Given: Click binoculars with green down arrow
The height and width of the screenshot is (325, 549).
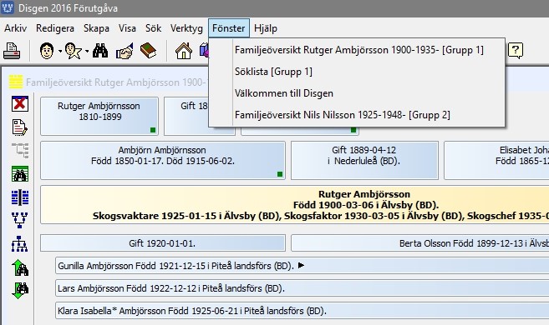Looking at the screenshot, I should tap(20, 291).
